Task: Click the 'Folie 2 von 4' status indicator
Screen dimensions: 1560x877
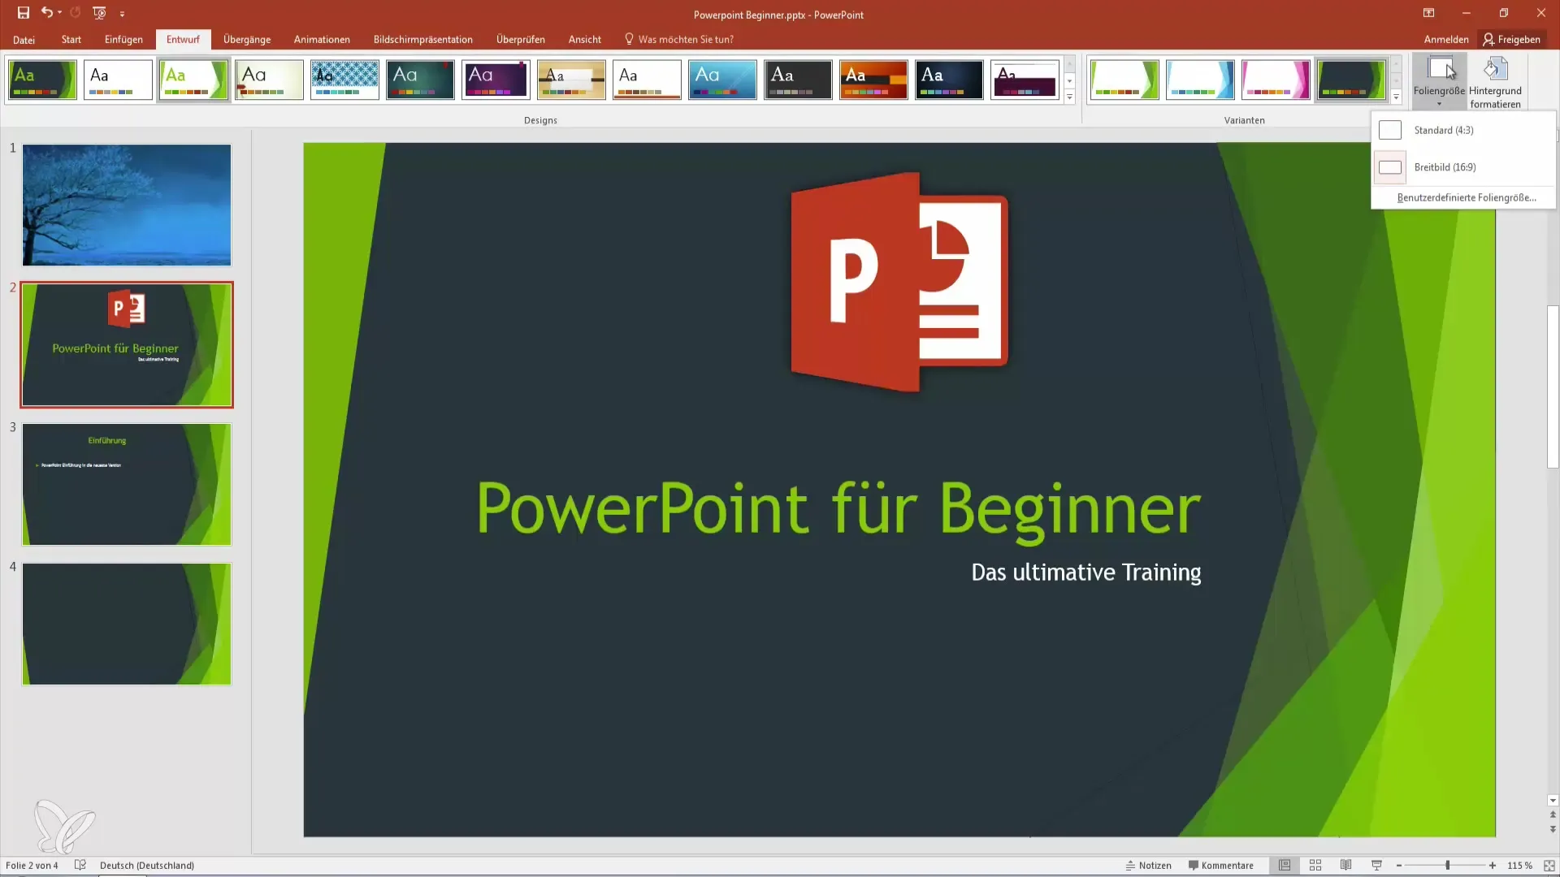Action: 32,866
